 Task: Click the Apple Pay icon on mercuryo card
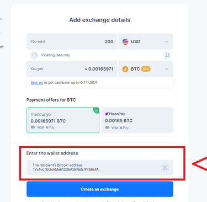[x=50, y=127]
